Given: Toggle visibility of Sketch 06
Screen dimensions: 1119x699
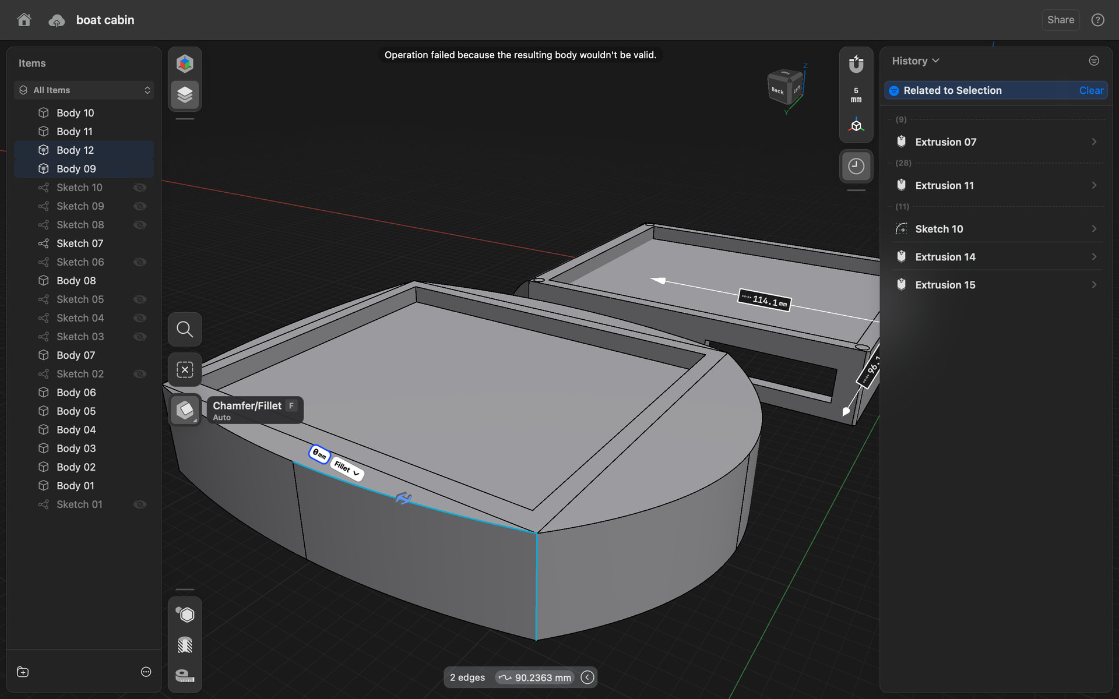Looking at the screenshot, I should 140,262.
